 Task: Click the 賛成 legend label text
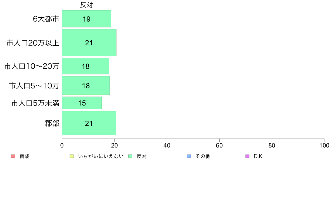[24, 156]
